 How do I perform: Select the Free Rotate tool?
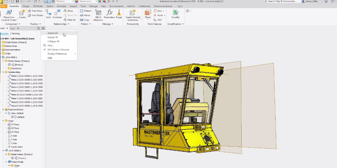(x=35, y=15)
